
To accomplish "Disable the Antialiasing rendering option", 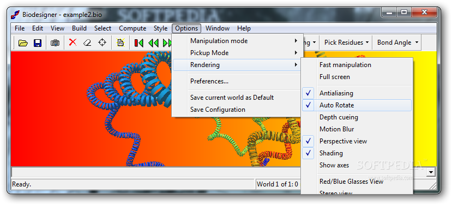I will 357,93.
